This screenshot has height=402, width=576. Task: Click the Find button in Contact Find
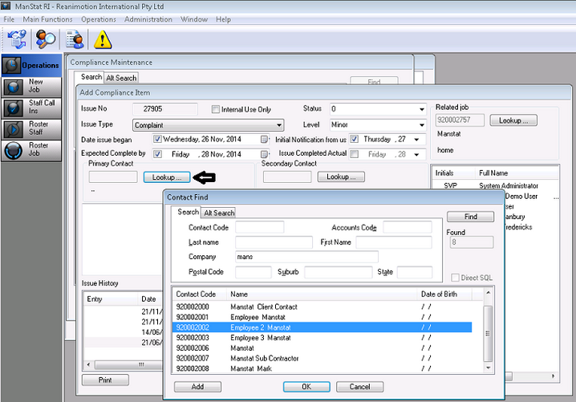point(470,217)
